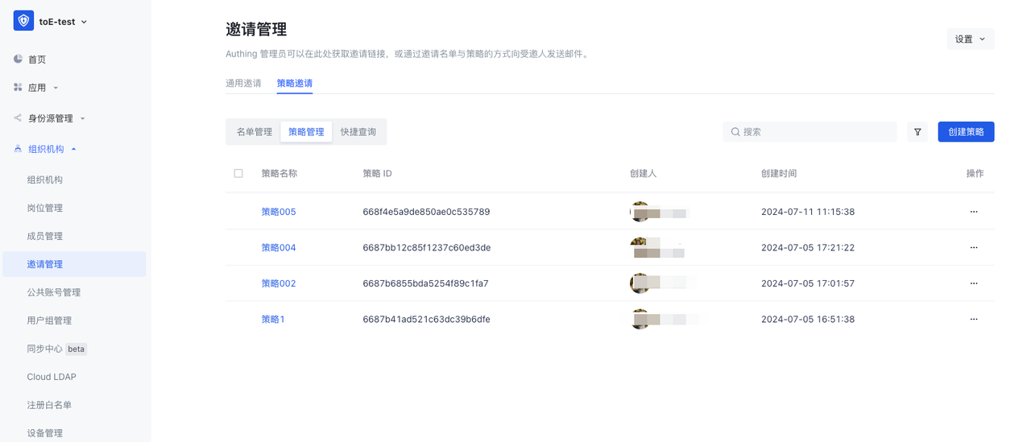Open the more actions menu for 策略002
1031x442 pixels.
click(973, 283)
